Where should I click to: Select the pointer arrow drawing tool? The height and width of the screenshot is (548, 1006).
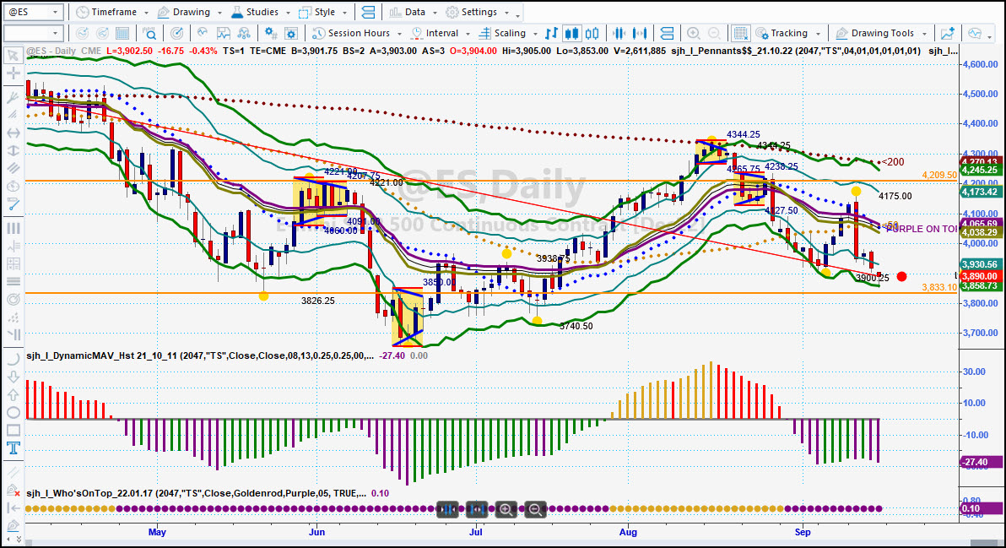pos(12,55)
